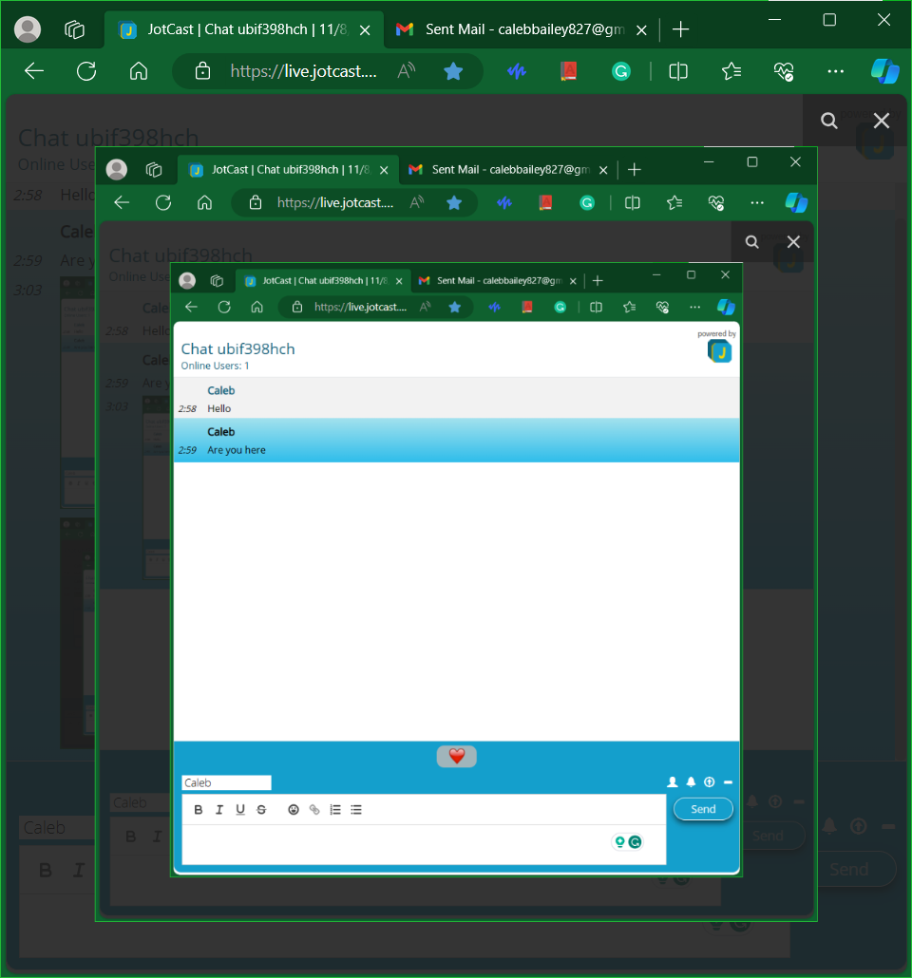Click the refresh icon in the innermost window
This screenshot has width=912, height=978.
coord(224,307)
